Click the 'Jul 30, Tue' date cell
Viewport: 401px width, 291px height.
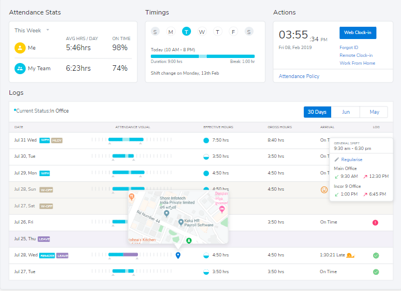pyautogui.click(x=25, y=156)
